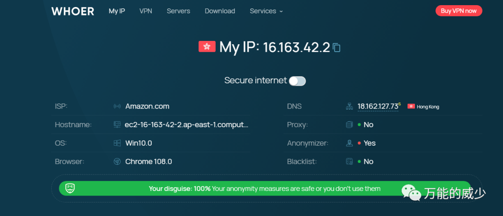The height and width of the screenshot is (216, 503).
Task: Click the DNS address 18.162.127.73 link
Action: click(x=378, y=107)
